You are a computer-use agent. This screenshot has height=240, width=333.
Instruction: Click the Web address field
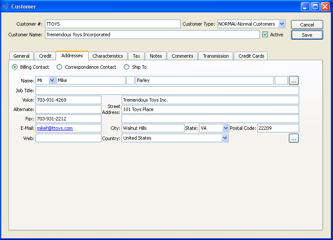[68, 138]
